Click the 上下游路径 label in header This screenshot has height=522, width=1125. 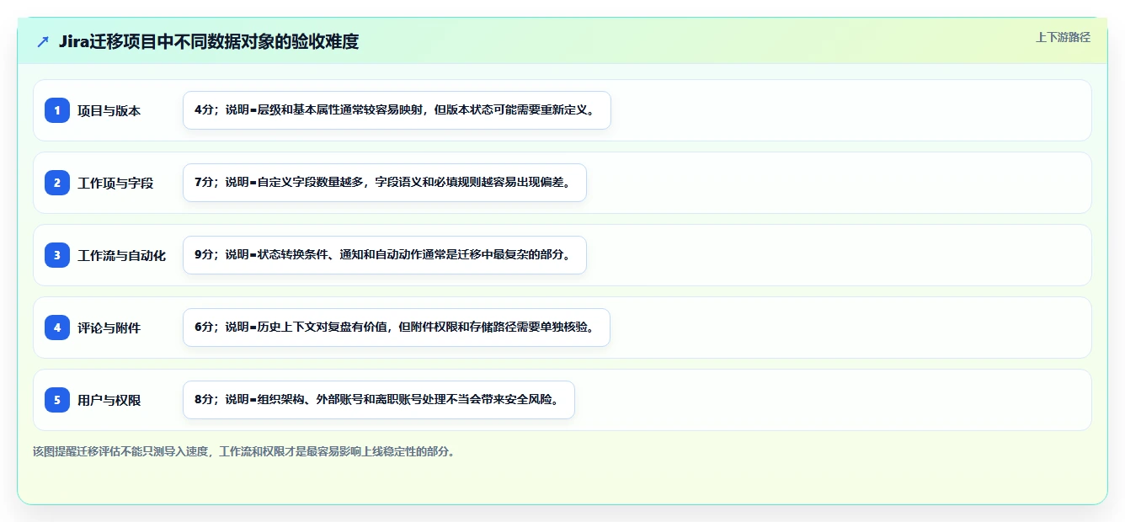click(1063, 37)
